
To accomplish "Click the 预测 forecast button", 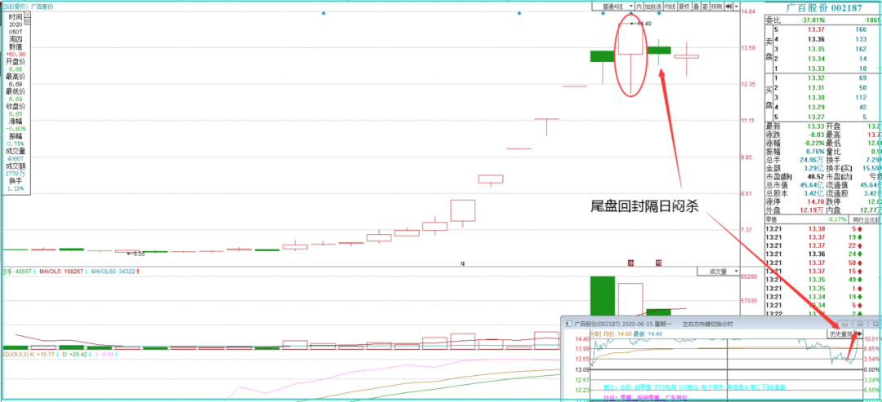I will coord(717,7).
